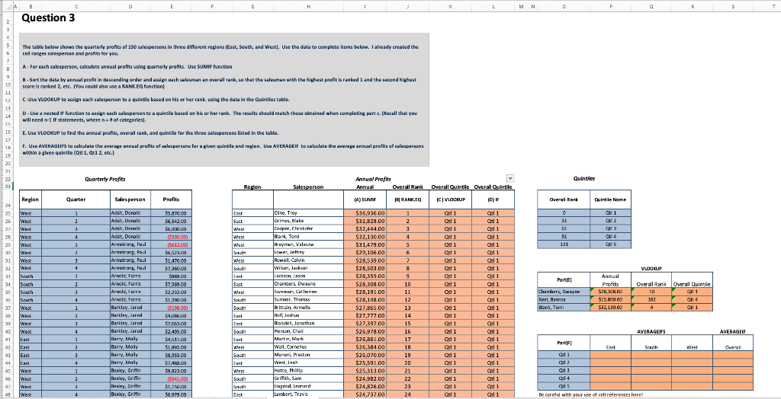Select empty Overall cell for Qtl 5 in Part(F)
Screen dimensions: 781x399
733,387
